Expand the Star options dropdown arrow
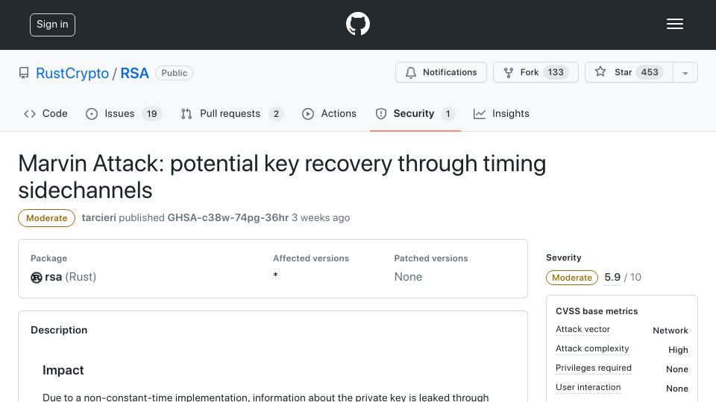This screenshot has width=716, height=402. pyautogui.click(x=685, y=73)
